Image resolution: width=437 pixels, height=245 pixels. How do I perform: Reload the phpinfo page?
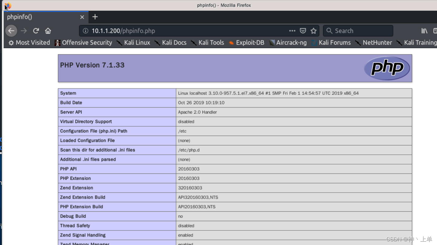click(36, 31)
